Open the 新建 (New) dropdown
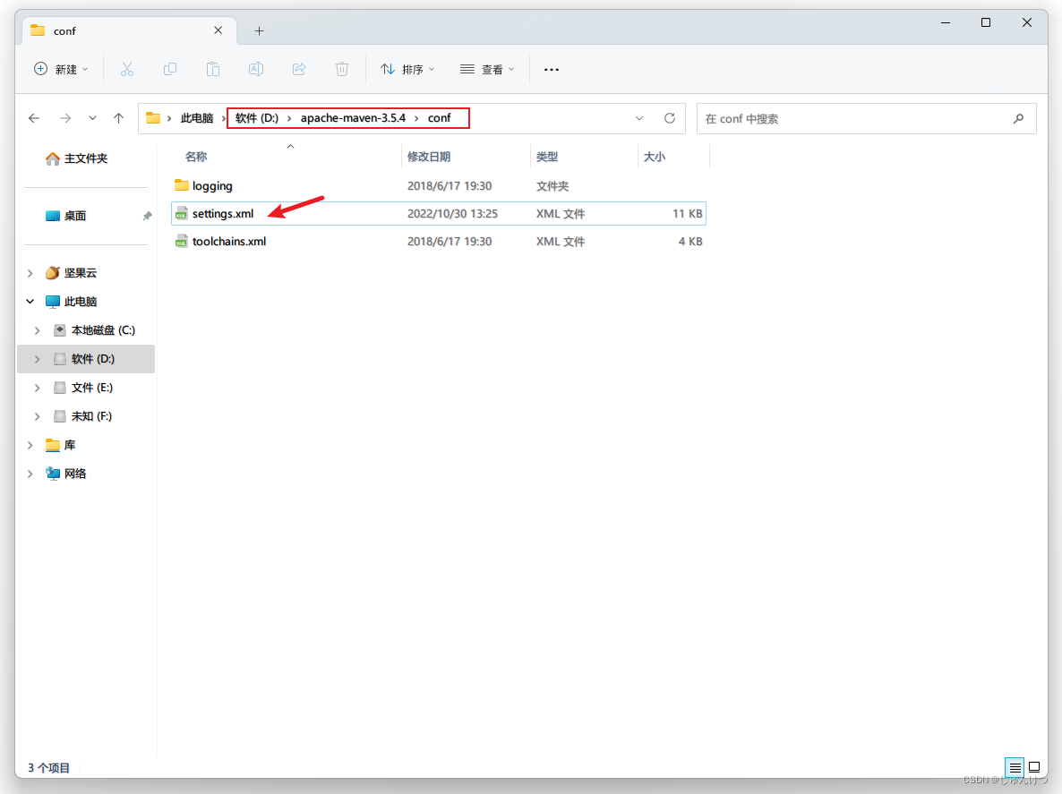 pyautogui.click(x=61, y=69)
